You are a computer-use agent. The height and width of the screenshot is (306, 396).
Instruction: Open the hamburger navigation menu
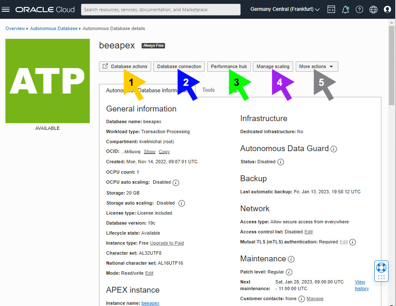[5, 10]
